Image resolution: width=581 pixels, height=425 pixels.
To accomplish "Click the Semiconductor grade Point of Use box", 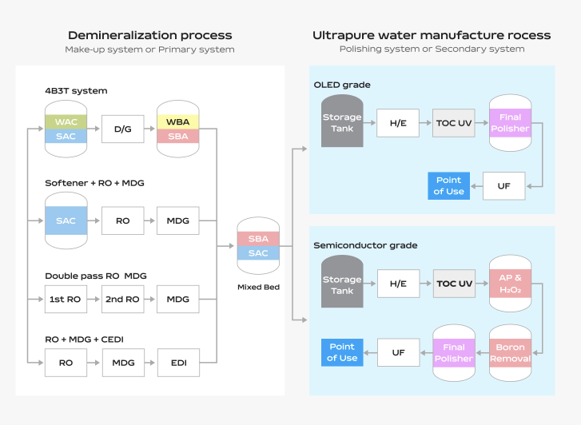I will tap(342, 352).
